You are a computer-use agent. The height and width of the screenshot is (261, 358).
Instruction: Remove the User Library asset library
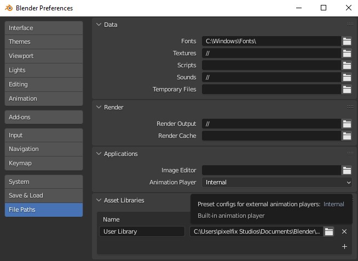[x=344, y=231]
